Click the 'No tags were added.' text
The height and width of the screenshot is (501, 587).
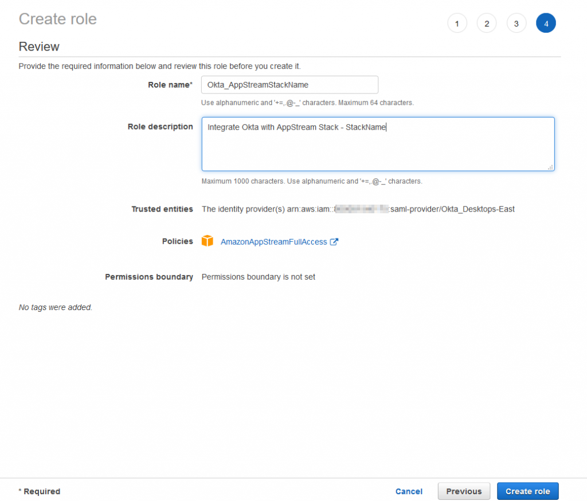(56, 307)
